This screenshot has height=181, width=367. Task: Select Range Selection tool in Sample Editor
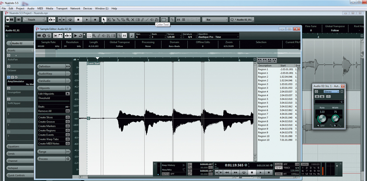tap(89, 35)
